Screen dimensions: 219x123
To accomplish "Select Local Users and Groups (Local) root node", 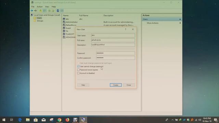I will pyautogui.click(x=46, y=15).
